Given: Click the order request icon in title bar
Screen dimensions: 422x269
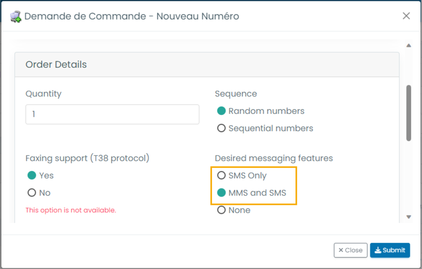Looking at the screenshot, I should (x=16, y=16).
